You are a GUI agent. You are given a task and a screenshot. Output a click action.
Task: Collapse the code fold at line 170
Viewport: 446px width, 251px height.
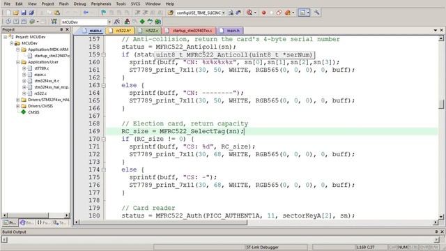[x=104, y=139]
